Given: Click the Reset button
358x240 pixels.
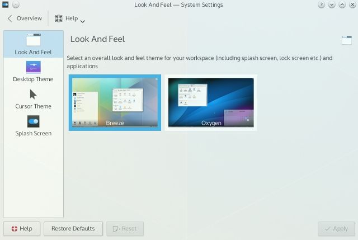Looking at the screenshot, I should [125, 229].
